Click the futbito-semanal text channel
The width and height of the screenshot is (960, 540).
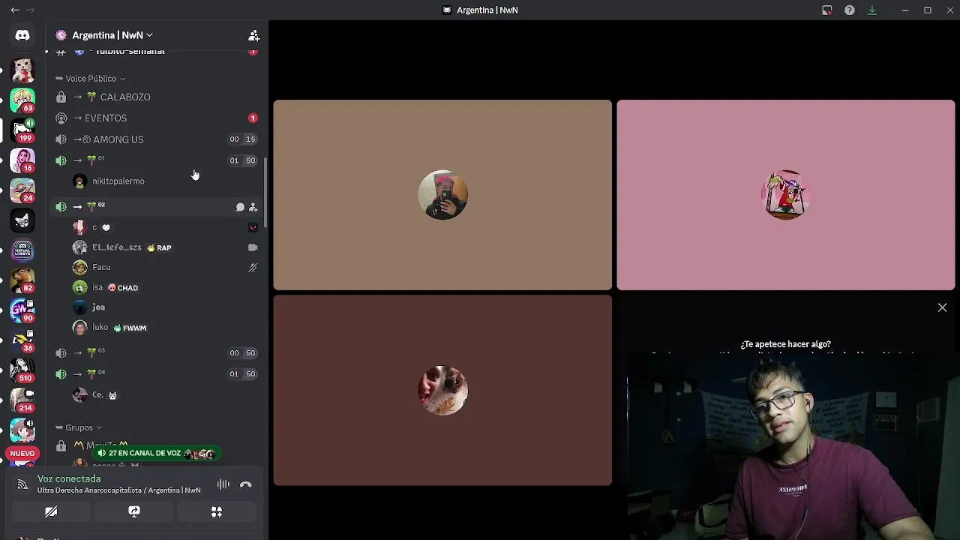point(130,51)
